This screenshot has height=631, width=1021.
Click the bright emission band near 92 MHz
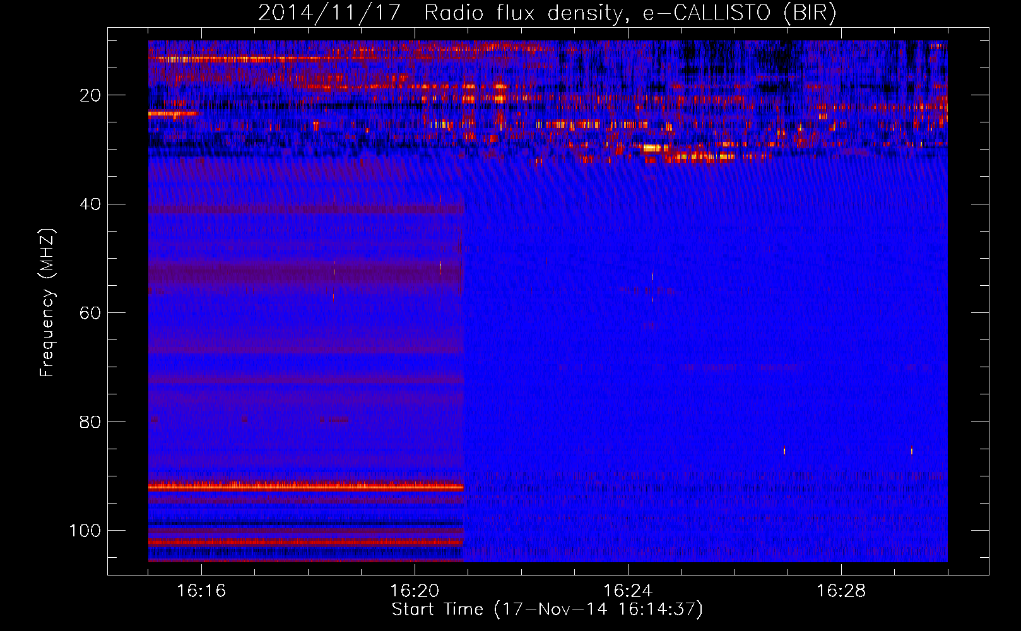306,487
